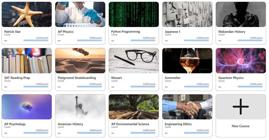Select the AP Psychology brain thumbnail
Image resolution: width=269 pixels, height=140 pixels.
(27, 107)
